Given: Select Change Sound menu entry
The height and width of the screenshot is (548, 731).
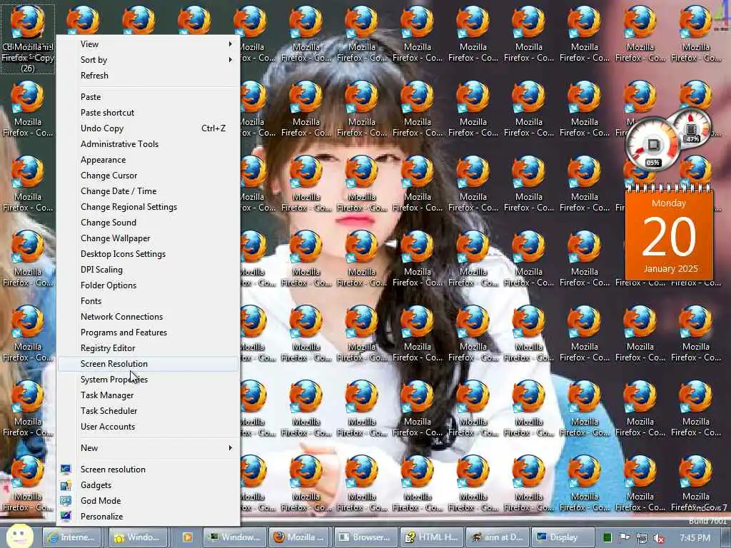Looking at the screenshot, I should 148,223.
